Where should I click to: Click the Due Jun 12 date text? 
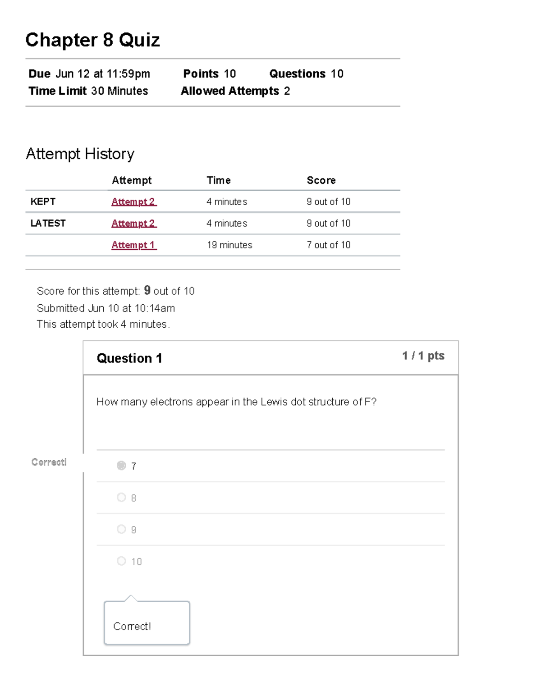coord(89,73)
